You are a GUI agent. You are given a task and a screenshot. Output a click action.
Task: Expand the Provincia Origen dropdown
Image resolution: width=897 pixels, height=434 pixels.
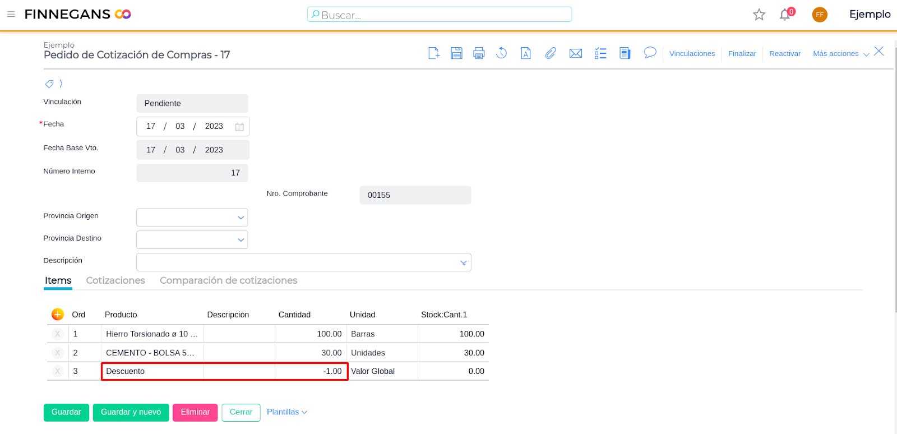(241, 218)
